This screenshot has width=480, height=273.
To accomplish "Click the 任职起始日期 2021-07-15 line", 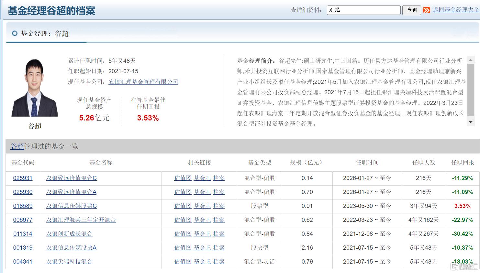I will coord(103,71).
